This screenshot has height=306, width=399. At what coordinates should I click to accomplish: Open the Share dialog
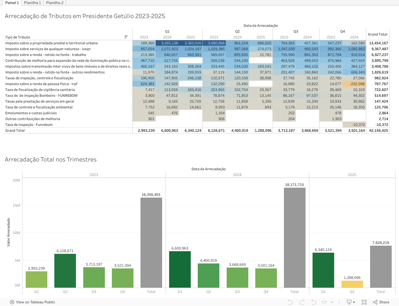tap(381, 302)
